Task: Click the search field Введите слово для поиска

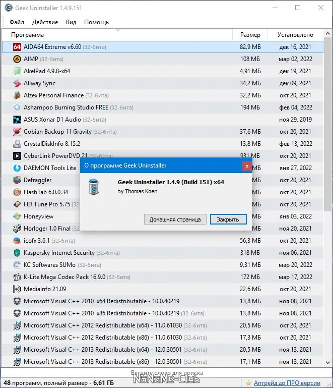Action: (167, 373)
